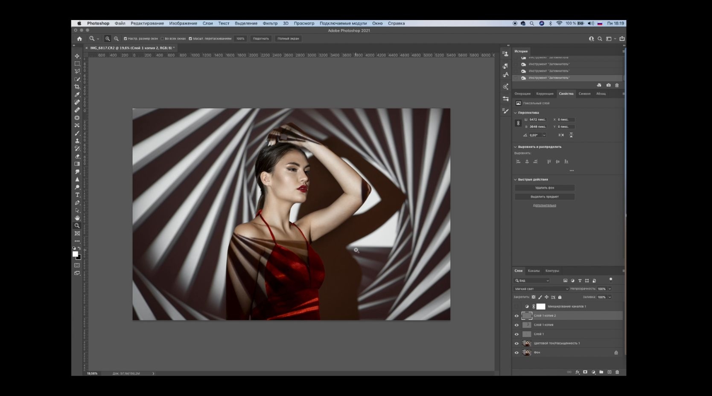Flip horizontally in the Properties panel

click(561, 135)
